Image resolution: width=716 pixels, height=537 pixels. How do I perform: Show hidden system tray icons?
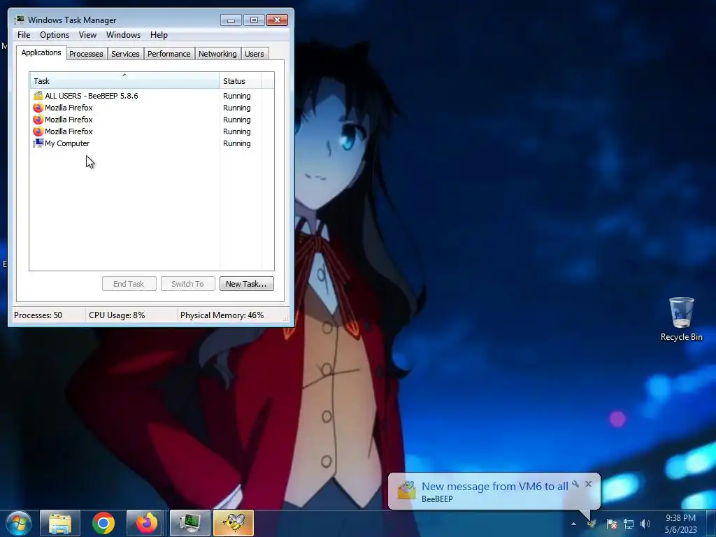573,524
